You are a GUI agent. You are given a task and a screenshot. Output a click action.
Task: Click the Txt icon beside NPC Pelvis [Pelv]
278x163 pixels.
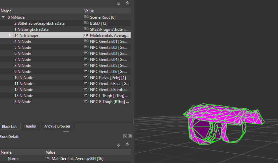pyautogui.click(x=86, y=77)
